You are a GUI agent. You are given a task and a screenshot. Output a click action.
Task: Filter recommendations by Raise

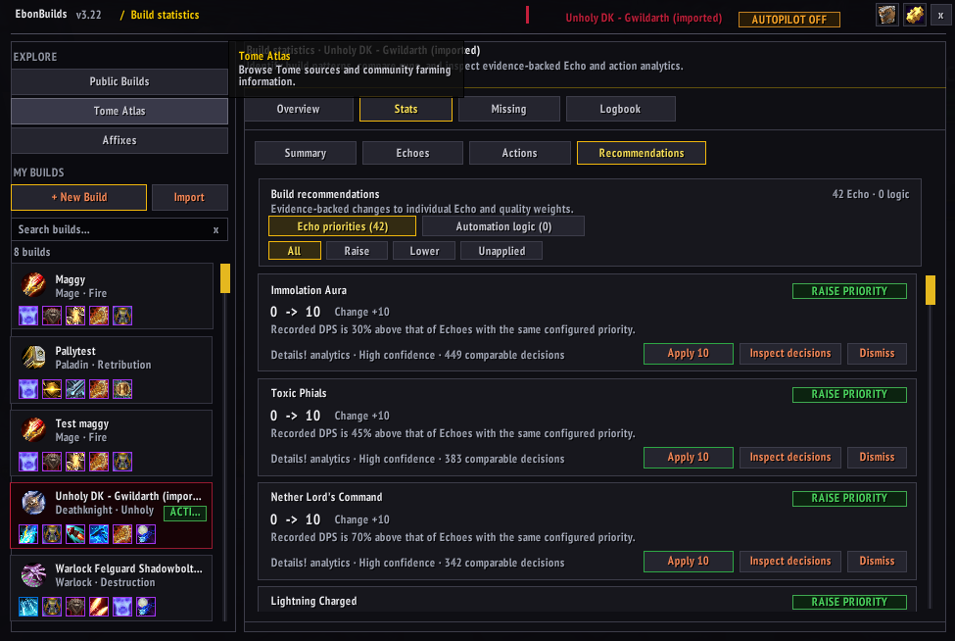pos(357,251)
